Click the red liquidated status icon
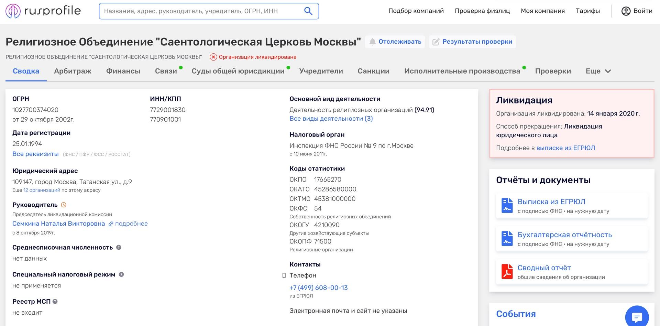660x326 pixels. click(213, 57)
